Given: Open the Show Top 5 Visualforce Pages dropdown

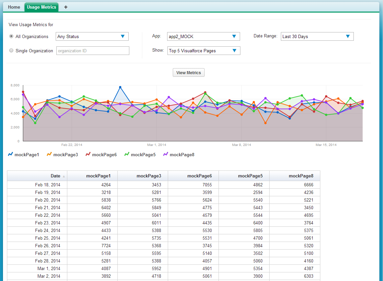Looking at the screenshot, I should point(204,51).
